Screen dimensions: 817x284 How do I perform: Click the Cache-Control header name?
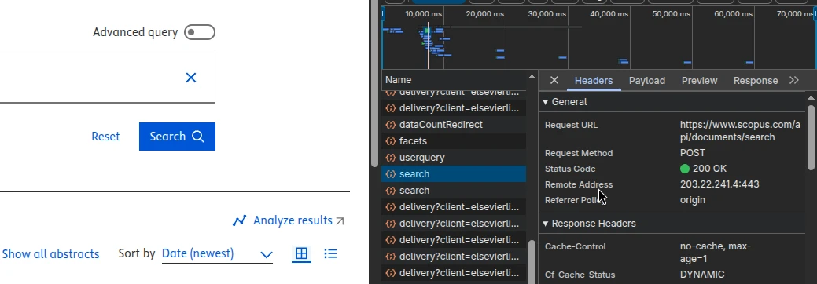(x=576, y=246)
